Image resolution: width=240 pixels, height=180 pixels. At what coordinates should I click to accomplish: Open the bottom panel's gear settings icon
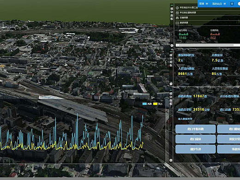tap(171, 160)
